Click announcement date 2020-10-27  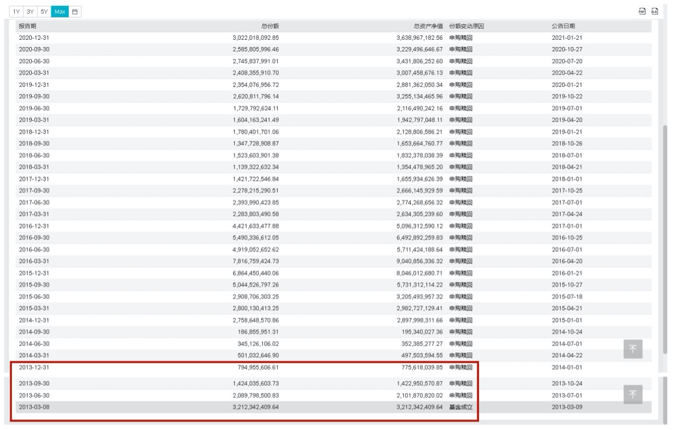click(x=567, y=49)
